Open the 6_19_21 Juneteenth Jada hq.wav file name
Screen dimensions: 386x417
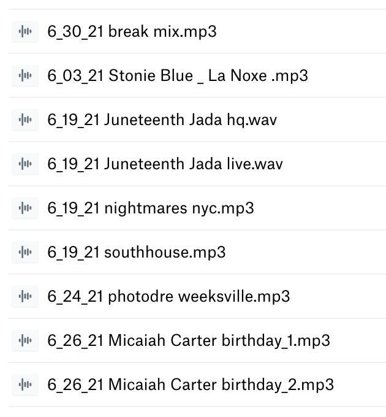tap(162, 120)
